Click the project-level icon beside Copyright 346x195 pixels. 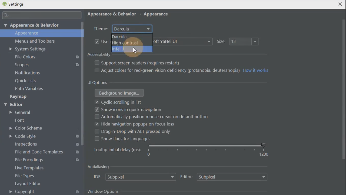[x=77, y=191]
